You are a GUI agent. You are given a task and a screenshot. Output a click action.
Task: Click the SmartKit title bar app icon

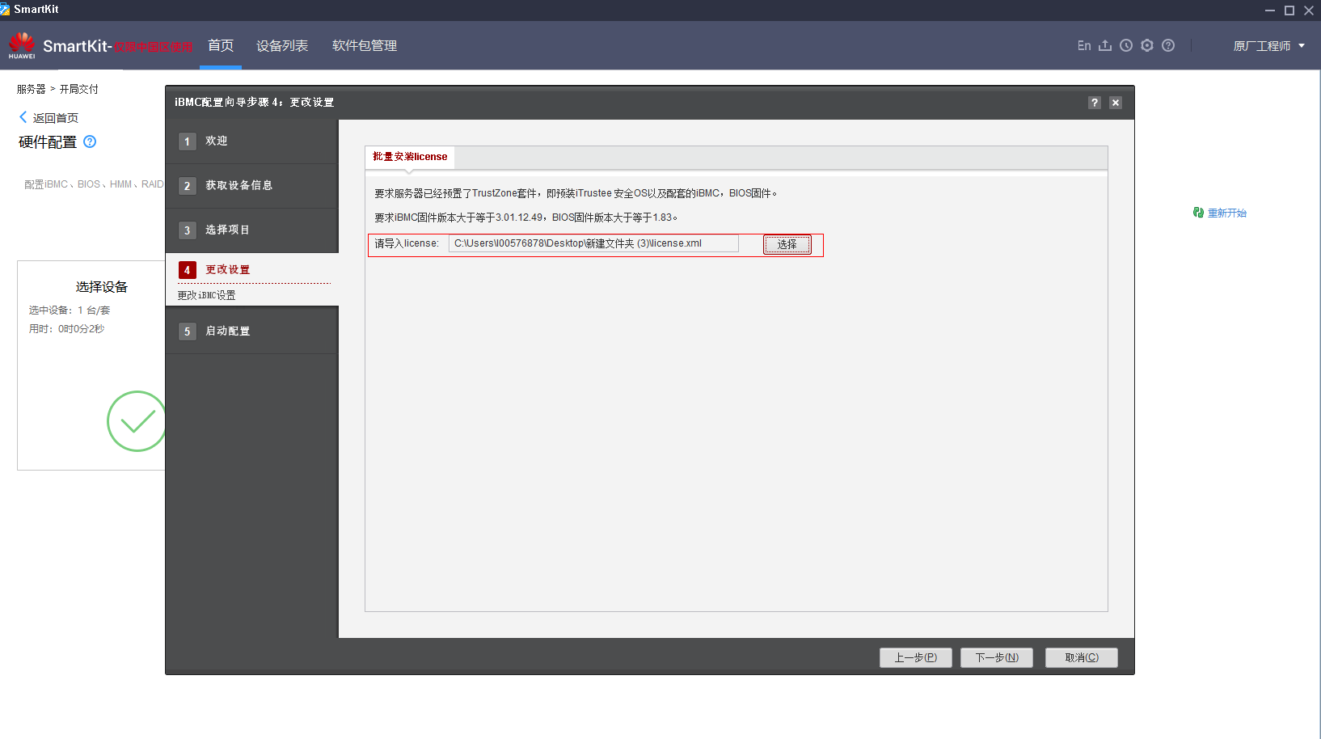[5, 9]
